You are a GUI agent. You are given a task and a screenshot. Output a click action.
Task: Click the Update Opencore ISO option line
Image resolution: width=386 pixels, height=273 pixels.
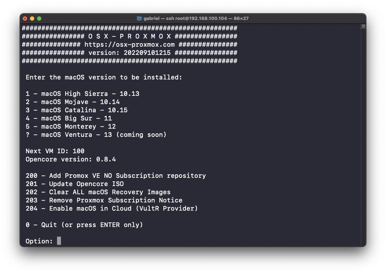pos(75,184)
